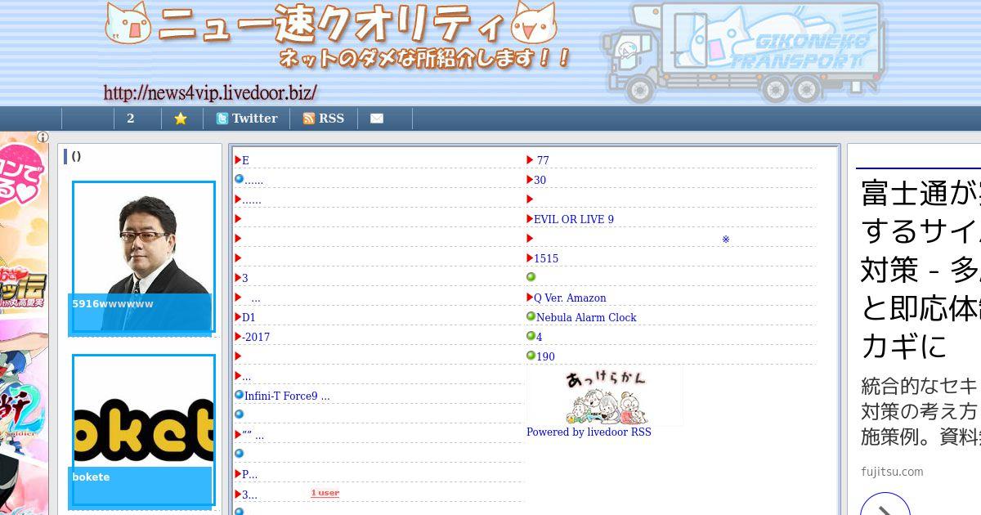
Task: Click the green bullet beside '190'
Action: 531,356
